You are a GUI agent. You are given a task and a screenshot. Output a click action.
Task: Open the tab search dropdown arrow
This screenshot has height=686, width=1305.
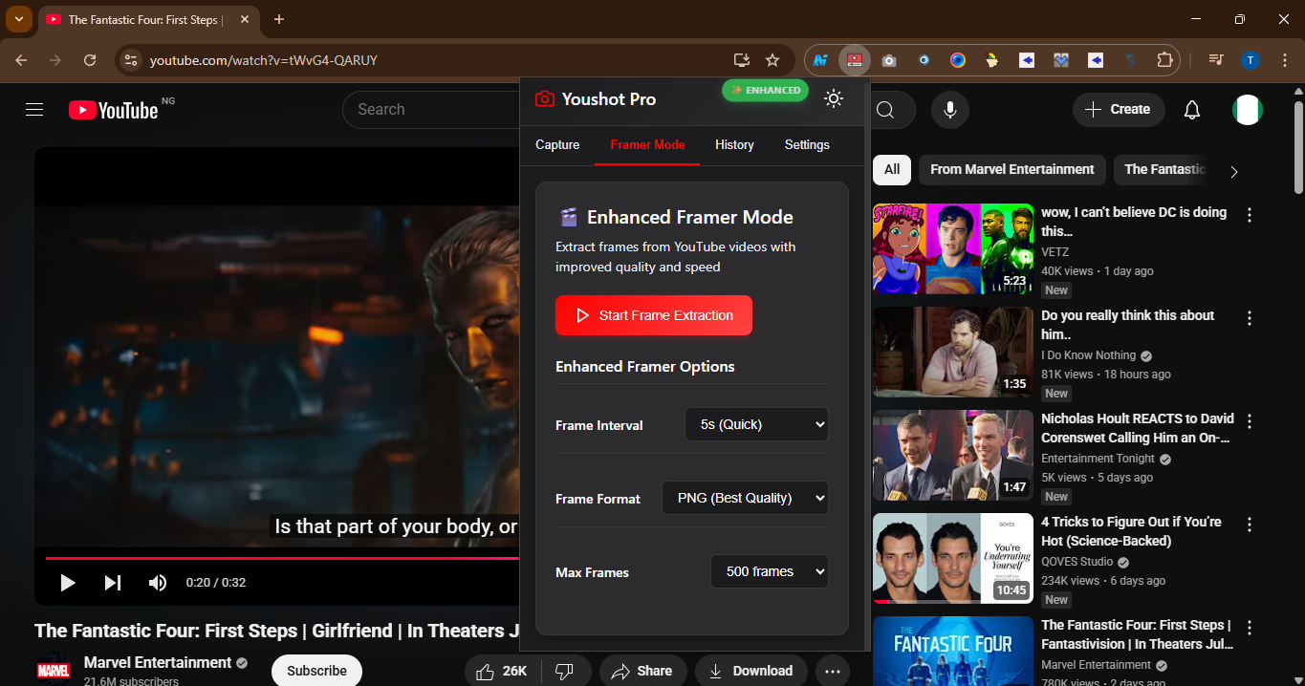tap(19, 19)
